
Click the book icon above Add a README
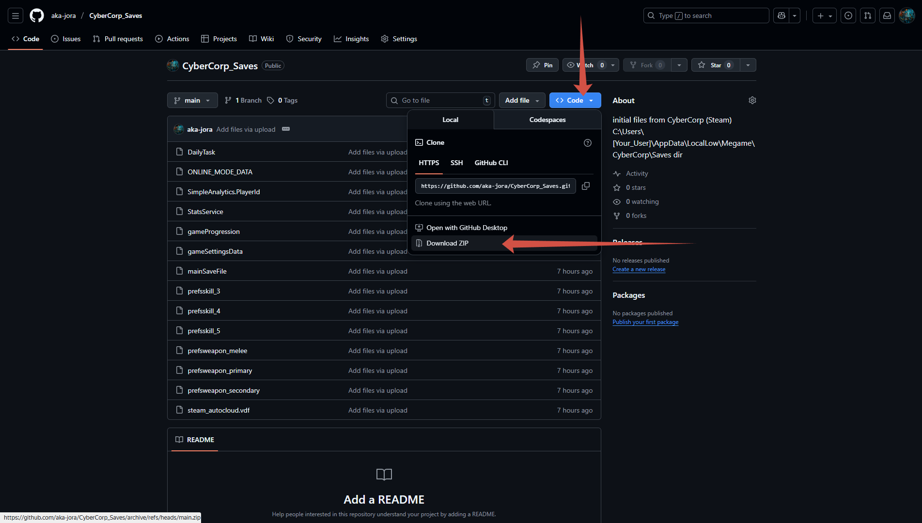coord(384,475)
